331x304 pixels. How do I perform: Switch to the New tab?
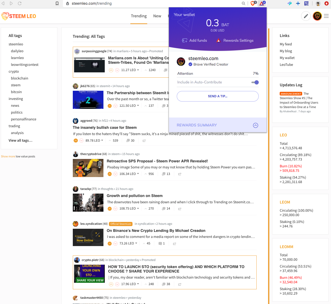click(157, 16)
